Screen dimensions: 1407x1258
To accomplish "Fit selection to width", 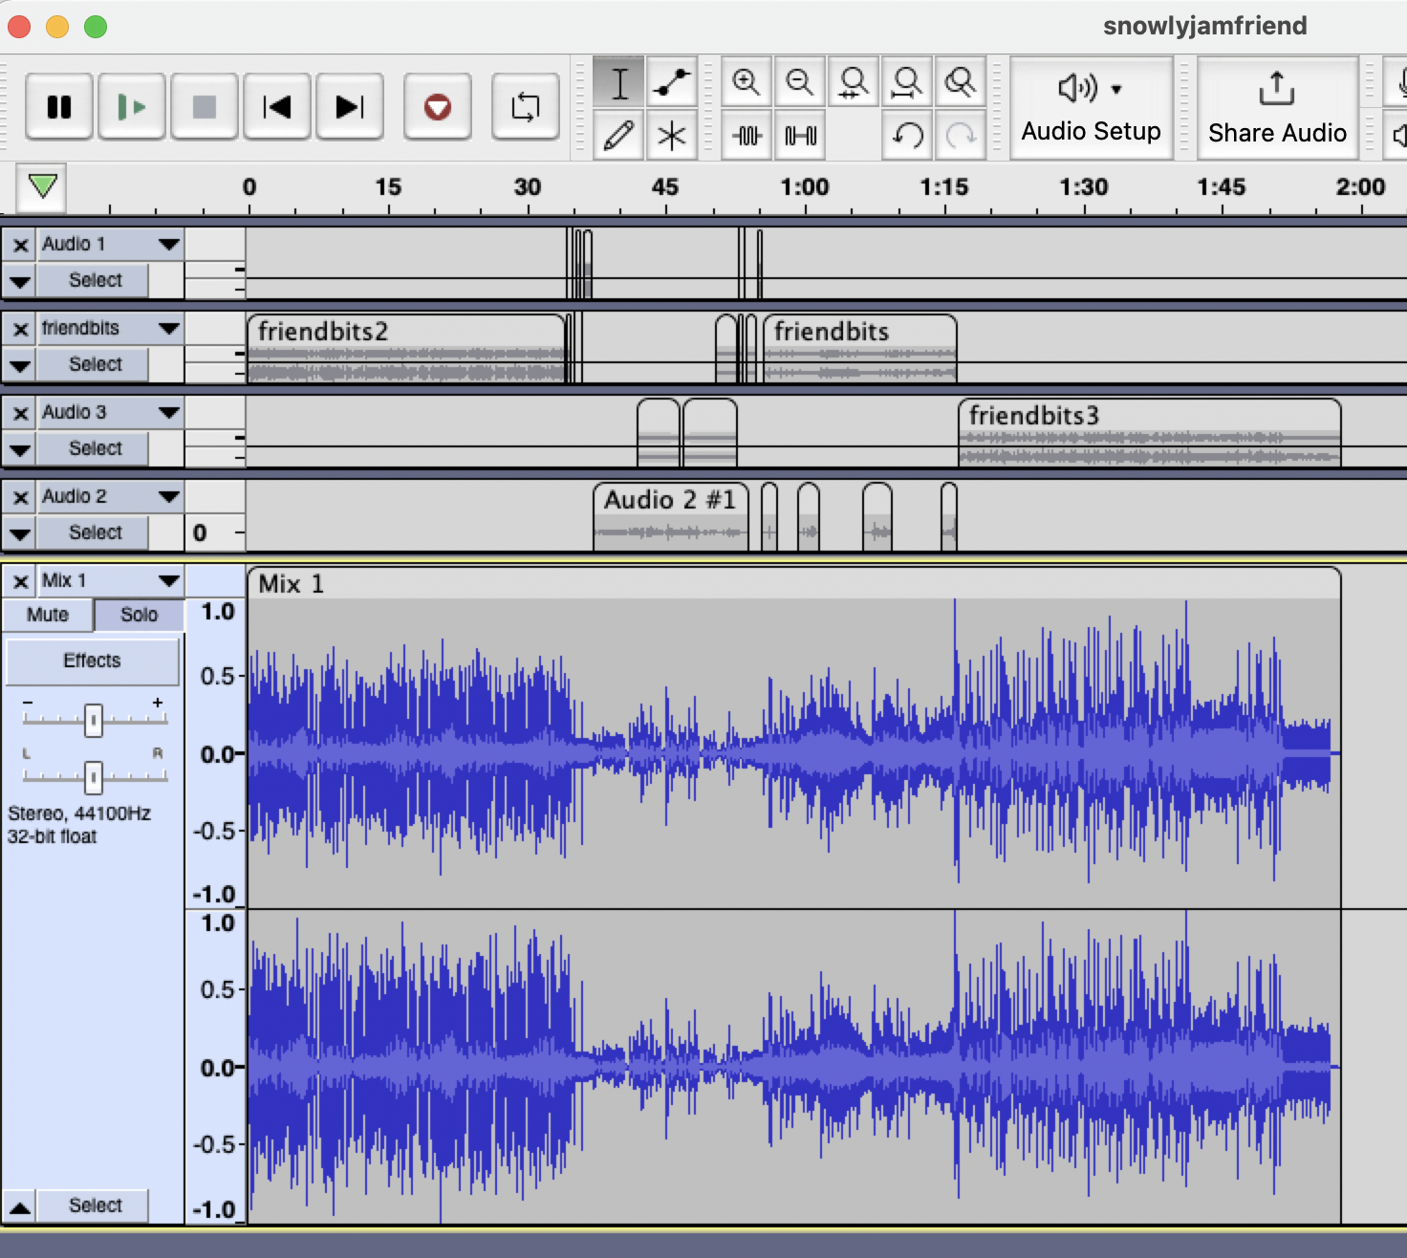I will pyautogui.click(x=854, y=83).
